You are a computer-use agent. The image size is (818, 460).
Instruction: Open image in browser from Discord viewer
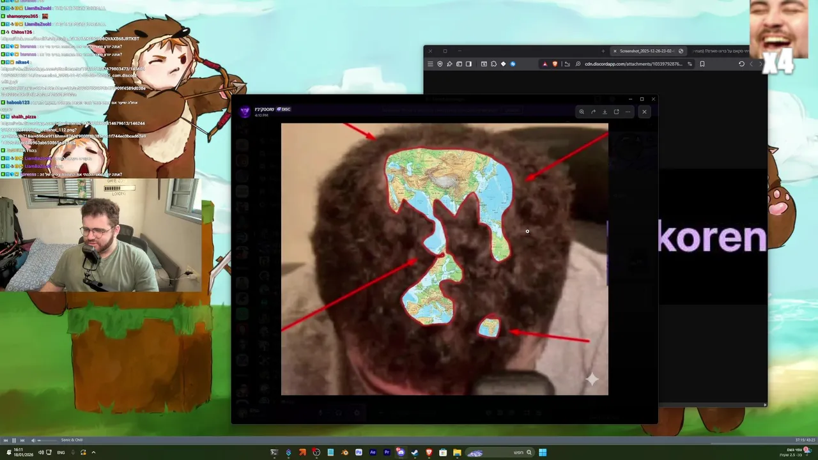[x=616, y=112]
